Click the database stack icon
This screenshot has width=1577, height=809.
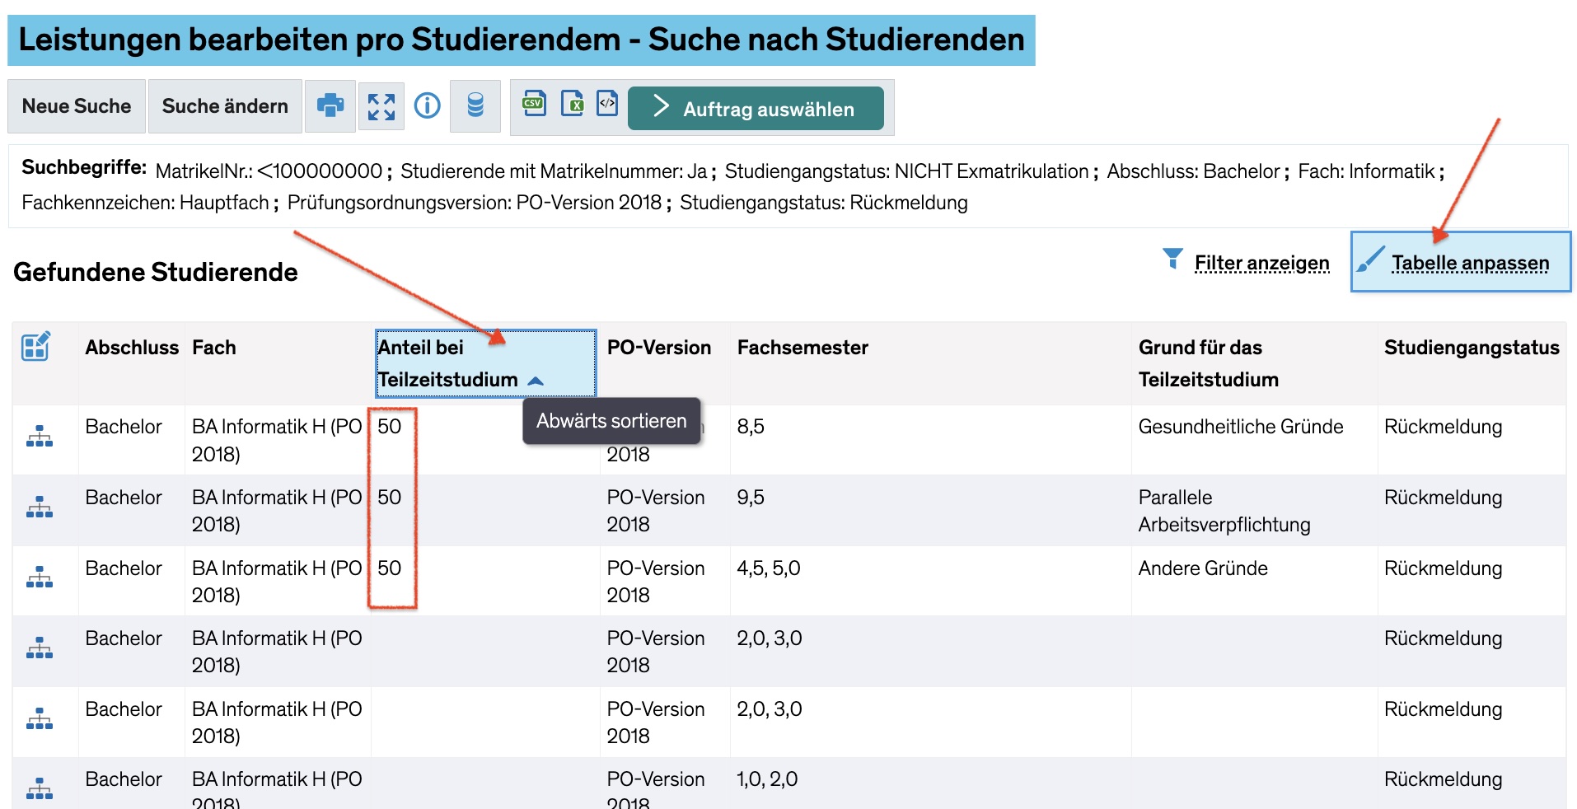tap(475, 105)
